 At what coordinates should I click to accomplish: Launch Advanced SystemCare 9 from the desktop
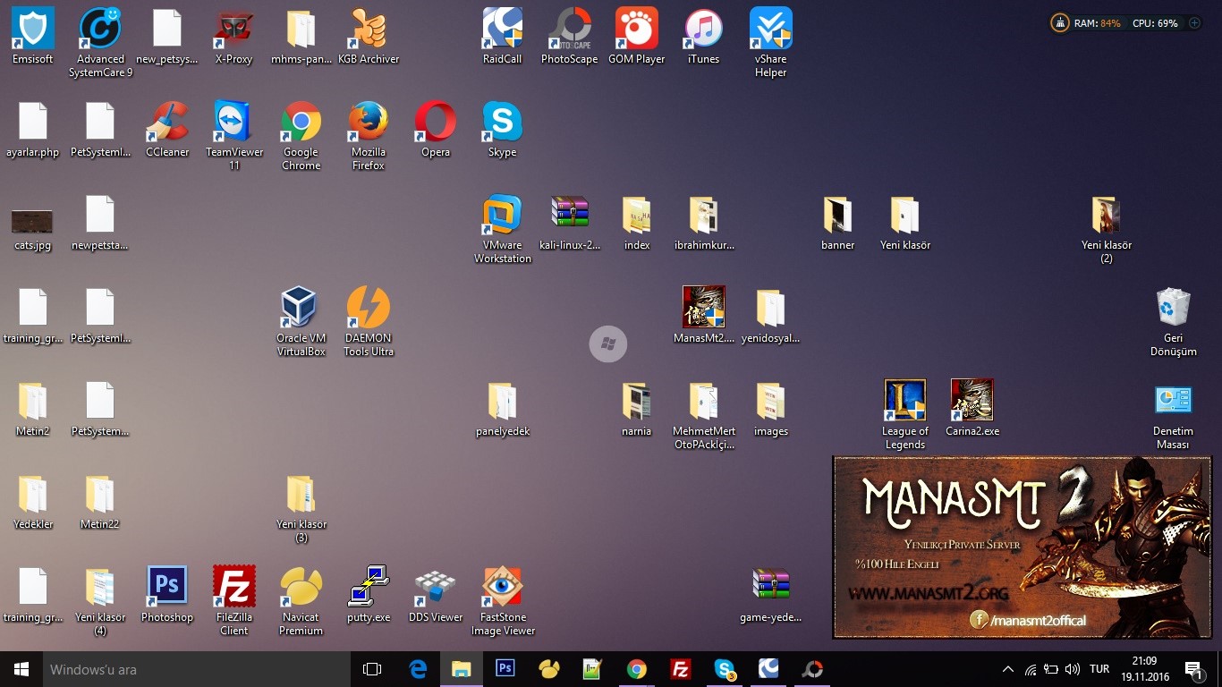(100, 42)
